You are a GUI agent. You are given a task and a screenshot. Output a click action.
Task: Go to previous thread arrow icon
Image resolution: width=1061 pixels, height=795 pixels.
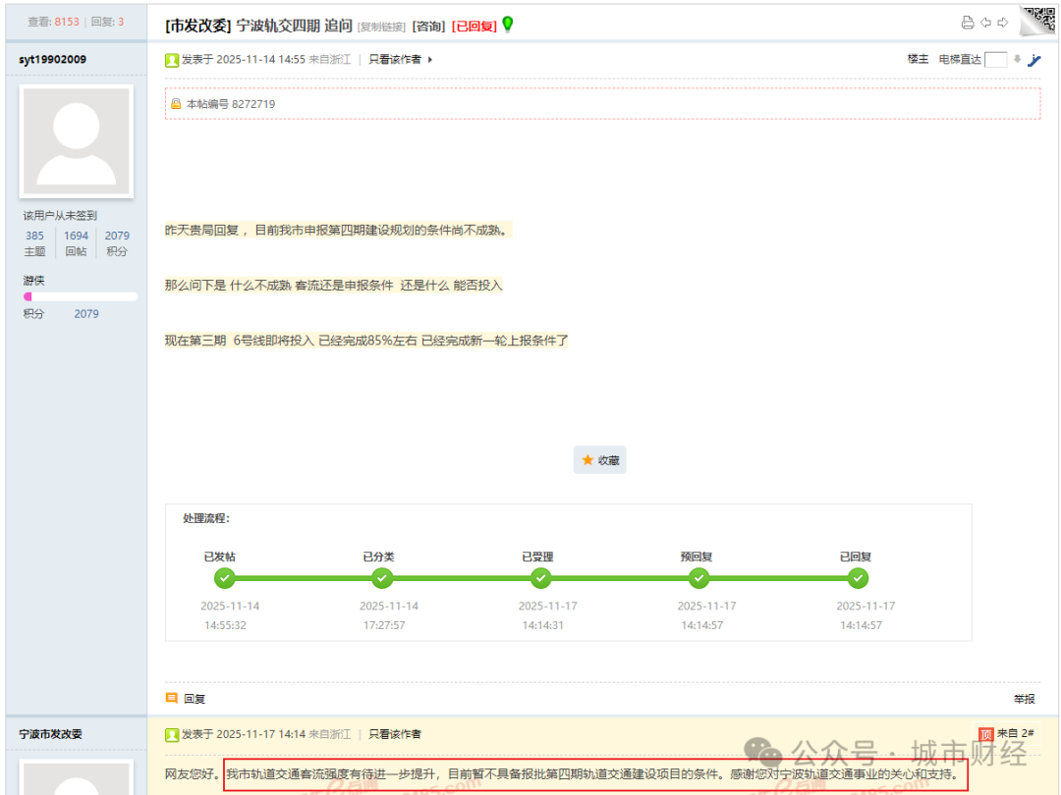(986, 23)
